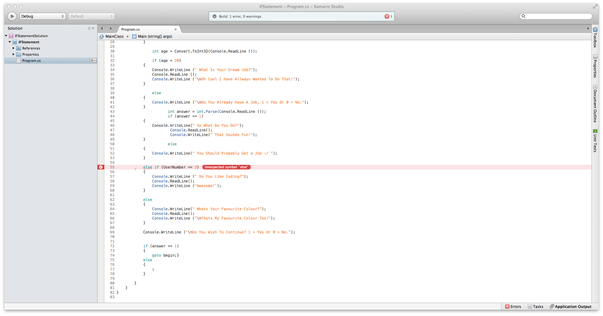Click the Document Outline pad icon
This screenshot has width=603, height=316.
[x=595, y=87]
